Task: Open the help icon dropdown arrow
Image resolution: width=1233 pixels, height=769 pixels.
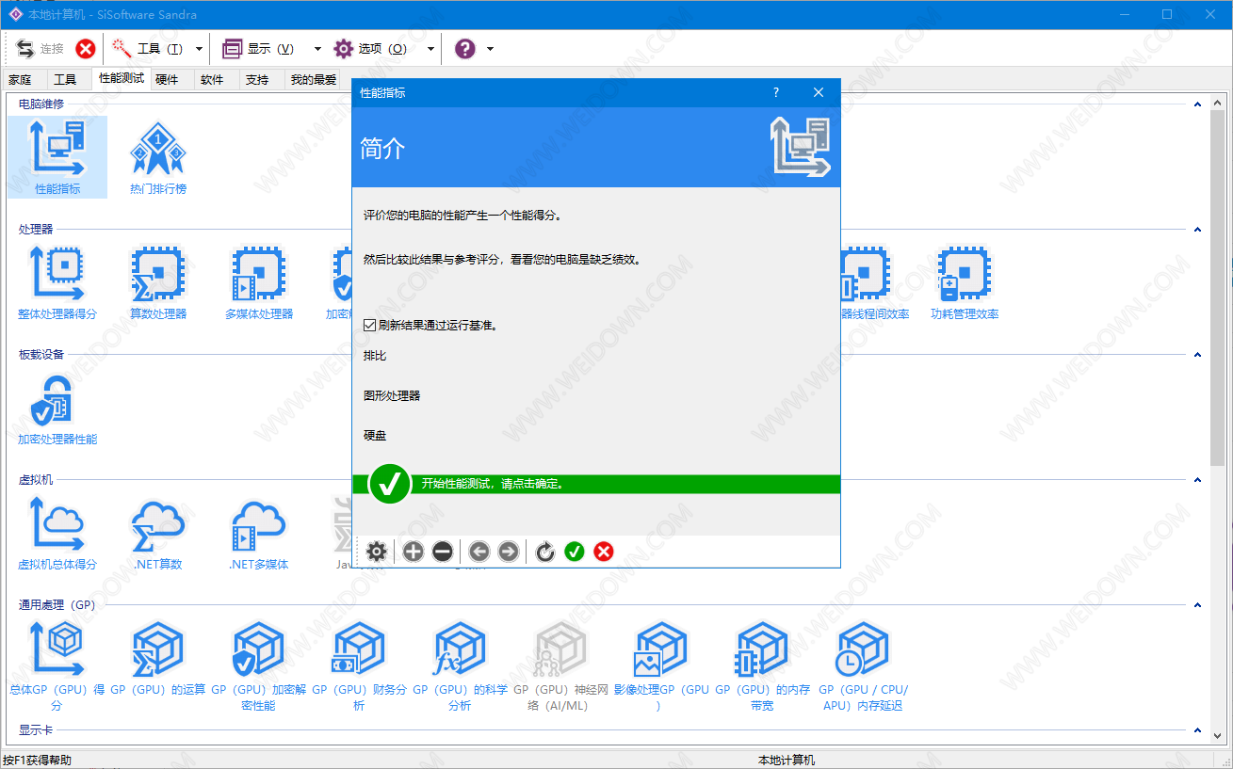Action: pos(490,49)
